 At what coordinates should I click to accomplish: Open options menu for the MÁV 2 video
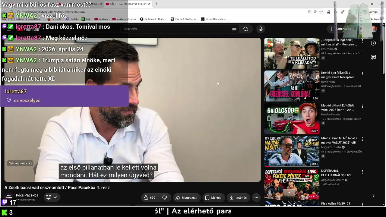click(362, 139)
